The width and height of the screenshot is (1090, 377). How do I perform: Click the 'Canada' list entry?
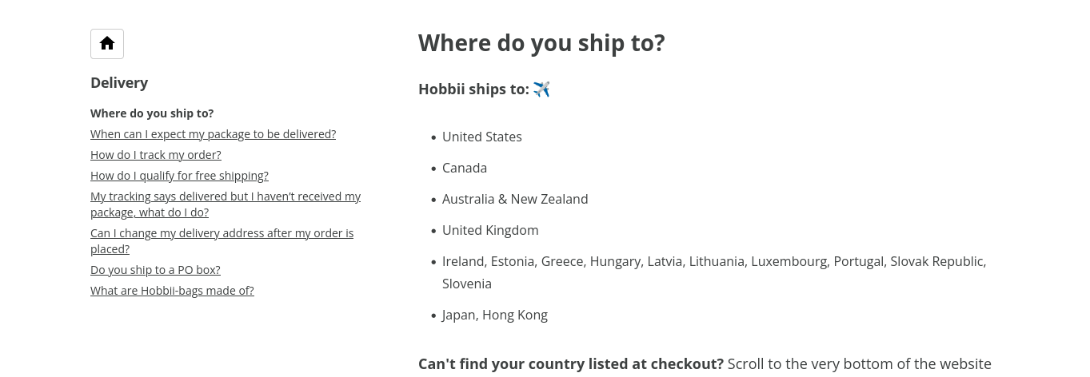coord(465,168)
